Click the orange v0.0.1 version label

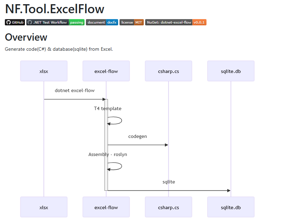click(199, 22)
